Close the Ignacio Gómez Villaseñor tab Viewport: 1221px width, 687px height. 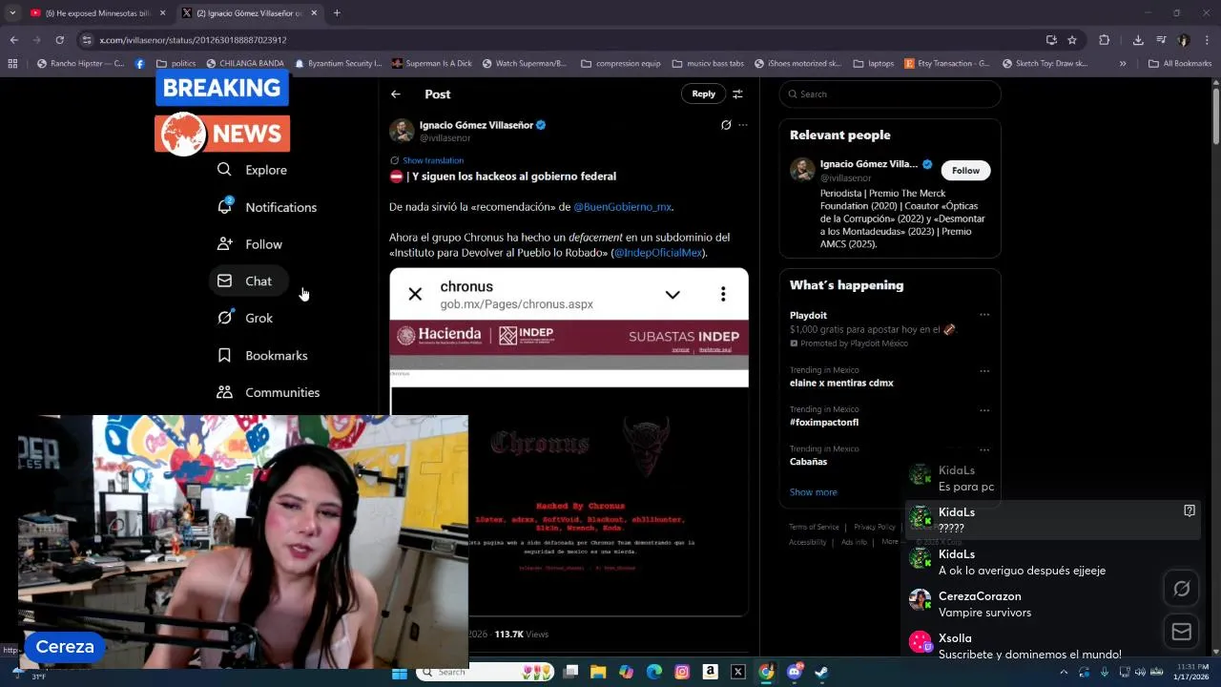point(314,13)
